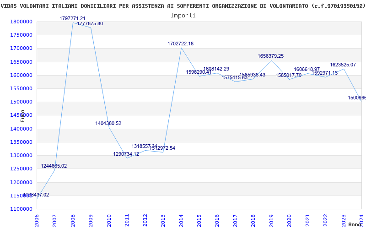
Task: Click the data label 1606618.97
Action: click(307, 70)
